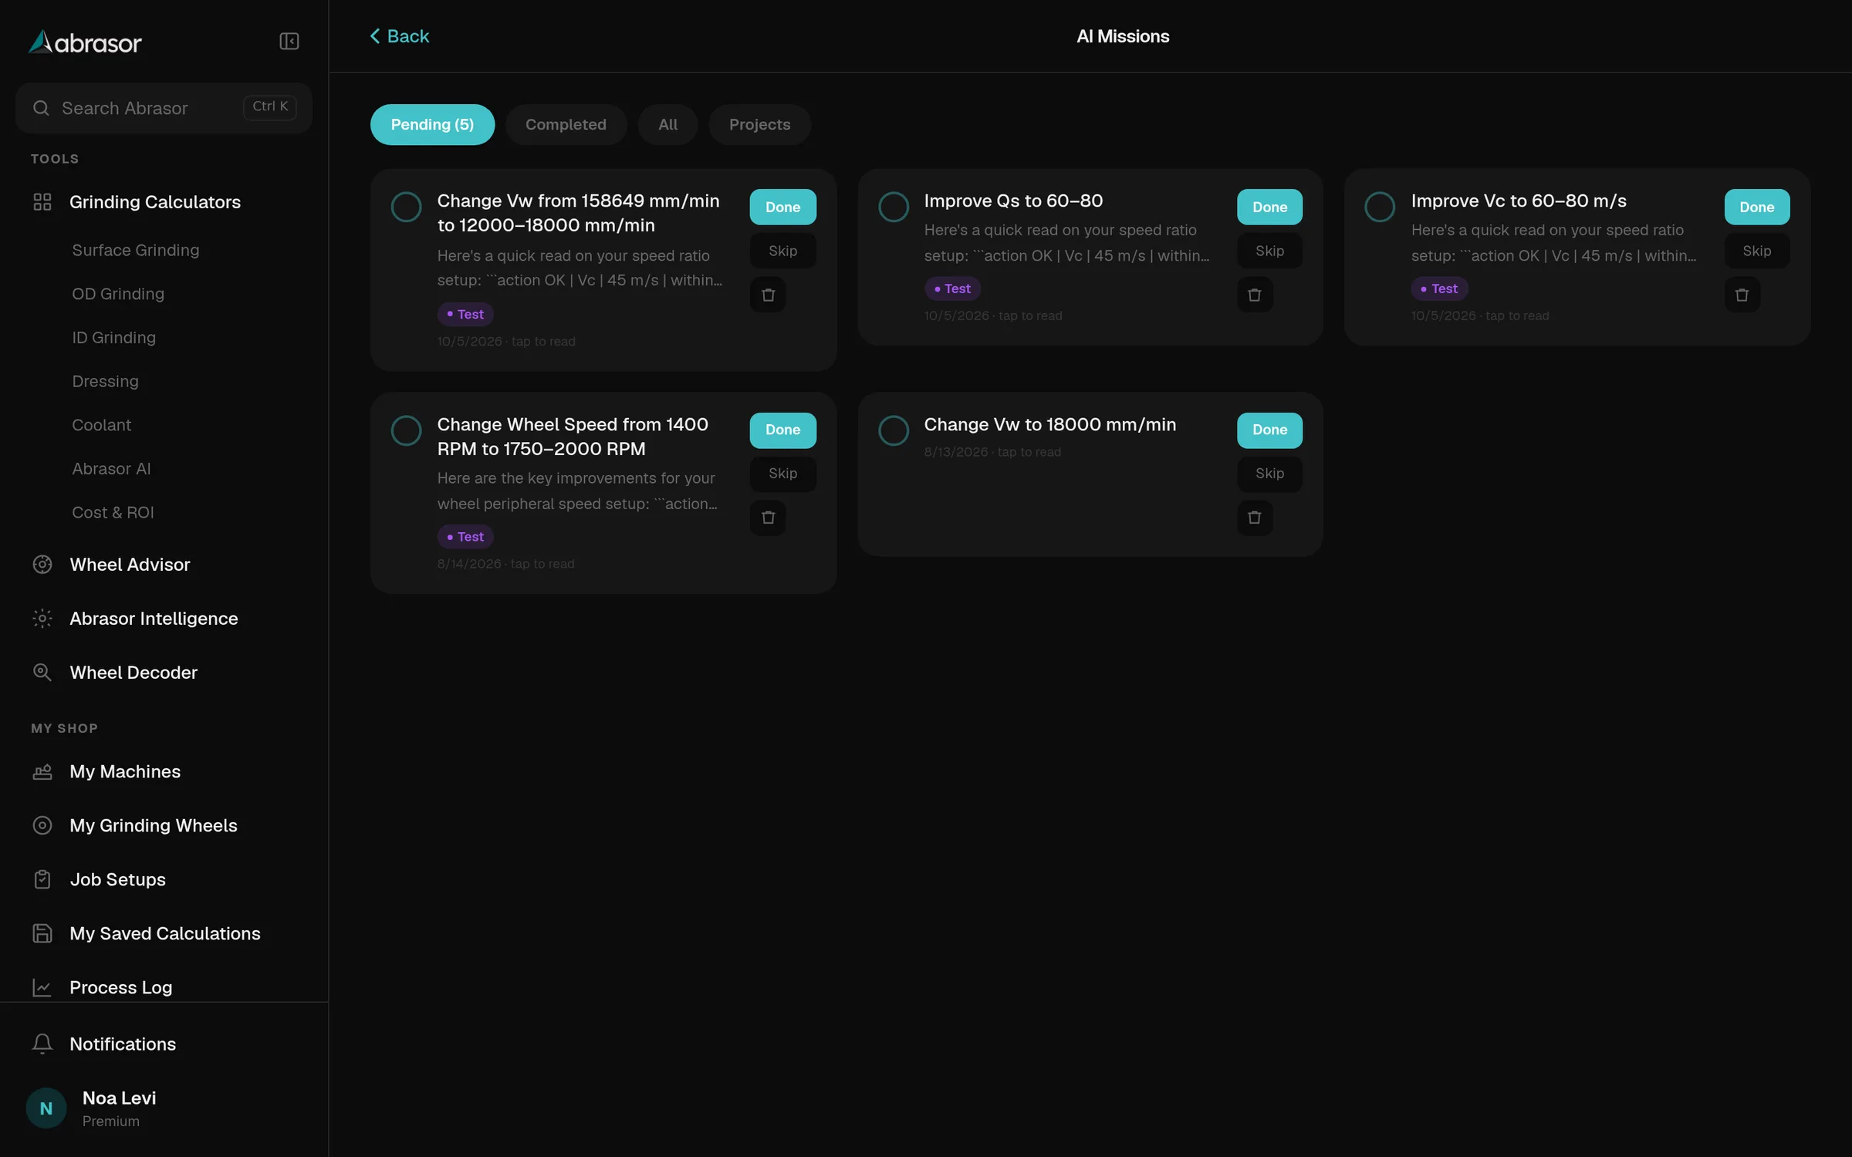
Task: Delete the 'Improve Qs to 60–80' mission
Action: pyautogui.click(x=1255, y=295)
